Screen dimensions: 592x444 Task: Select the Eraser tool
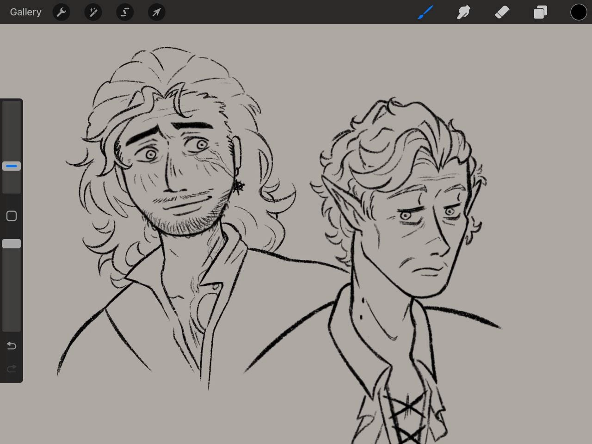click(502, 12)
